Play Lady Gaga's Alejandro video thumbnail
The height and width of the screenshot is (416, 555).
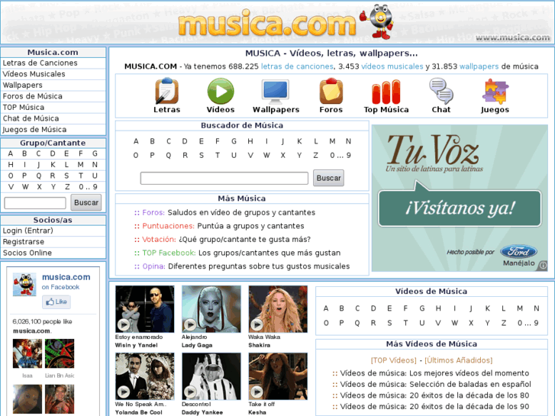point(211,309)
